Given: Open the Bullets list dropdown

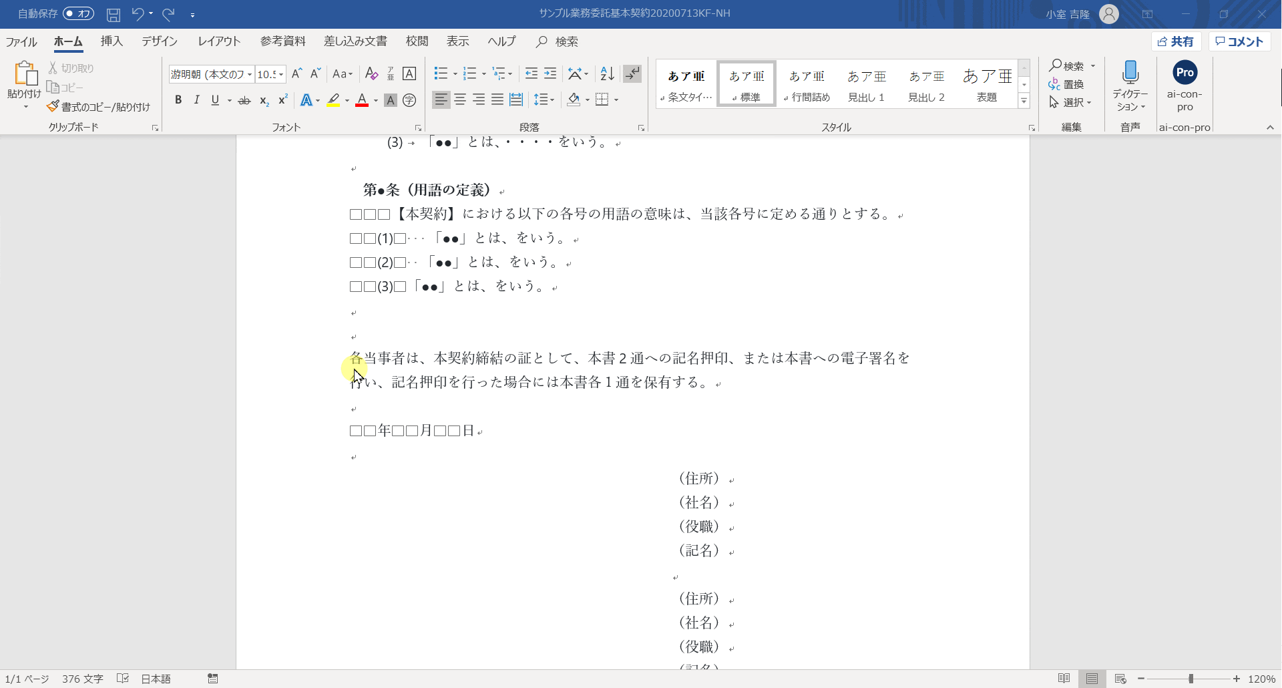Looking at the screenshot, I should pos(455,73).
